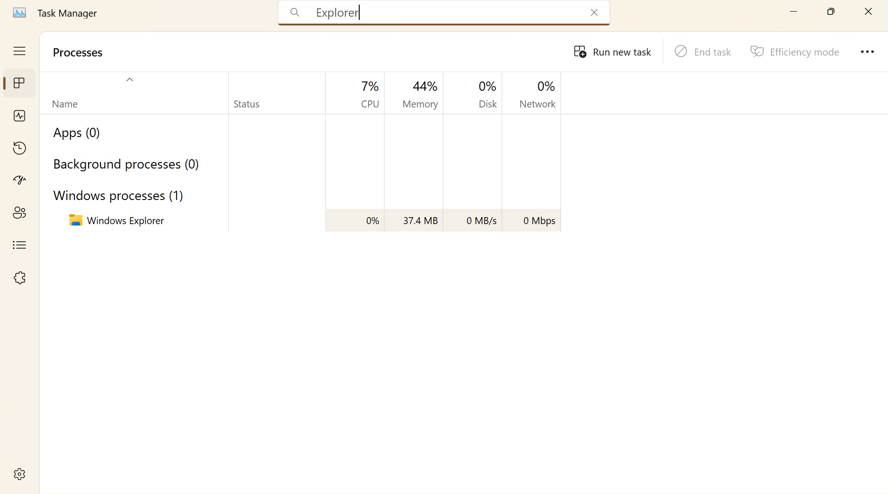Sort by the Status column

click(x=277, y=93)
